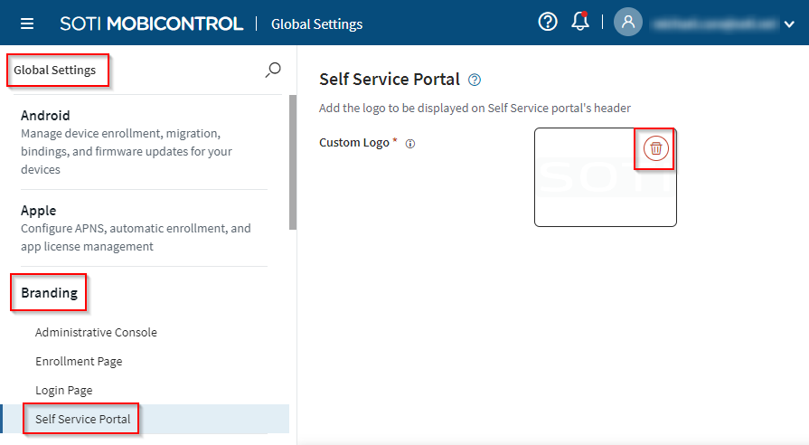Viewport: 809px width, 445px height.
Task: Click the user avatar icon
Action: [628, 23]
